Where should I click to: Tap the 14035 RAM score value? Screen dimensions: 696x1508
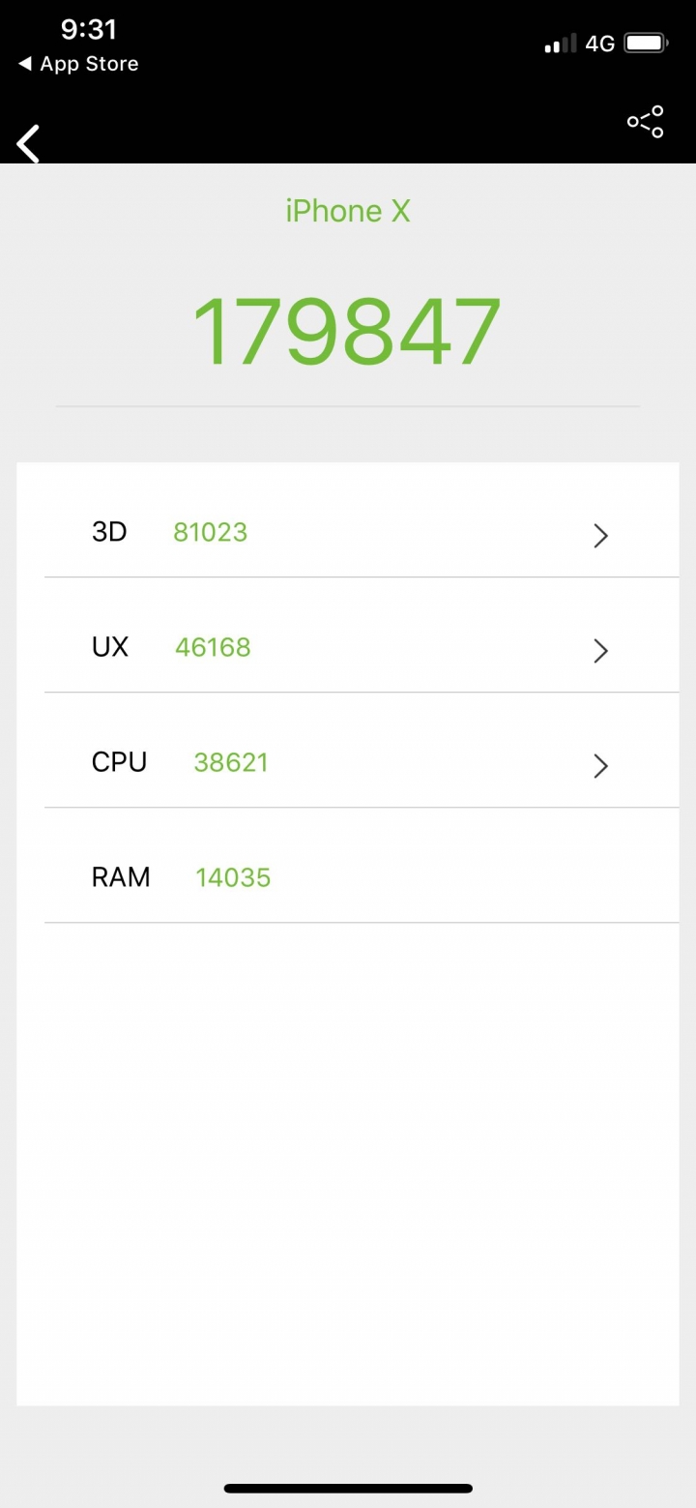(233, 877)
